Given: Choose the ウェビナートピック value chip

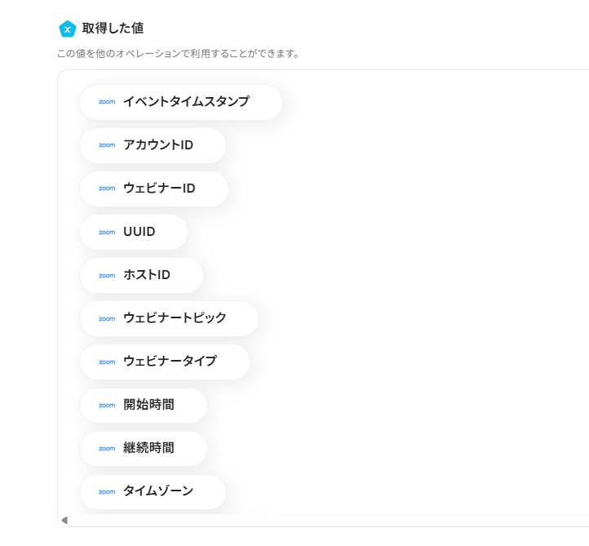Looking at the screenshot, I should (175, 318).
